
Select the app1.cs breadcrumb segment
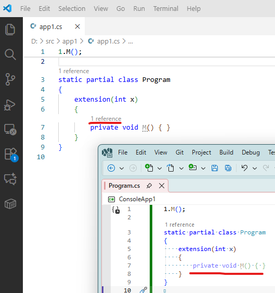[108, 41]
